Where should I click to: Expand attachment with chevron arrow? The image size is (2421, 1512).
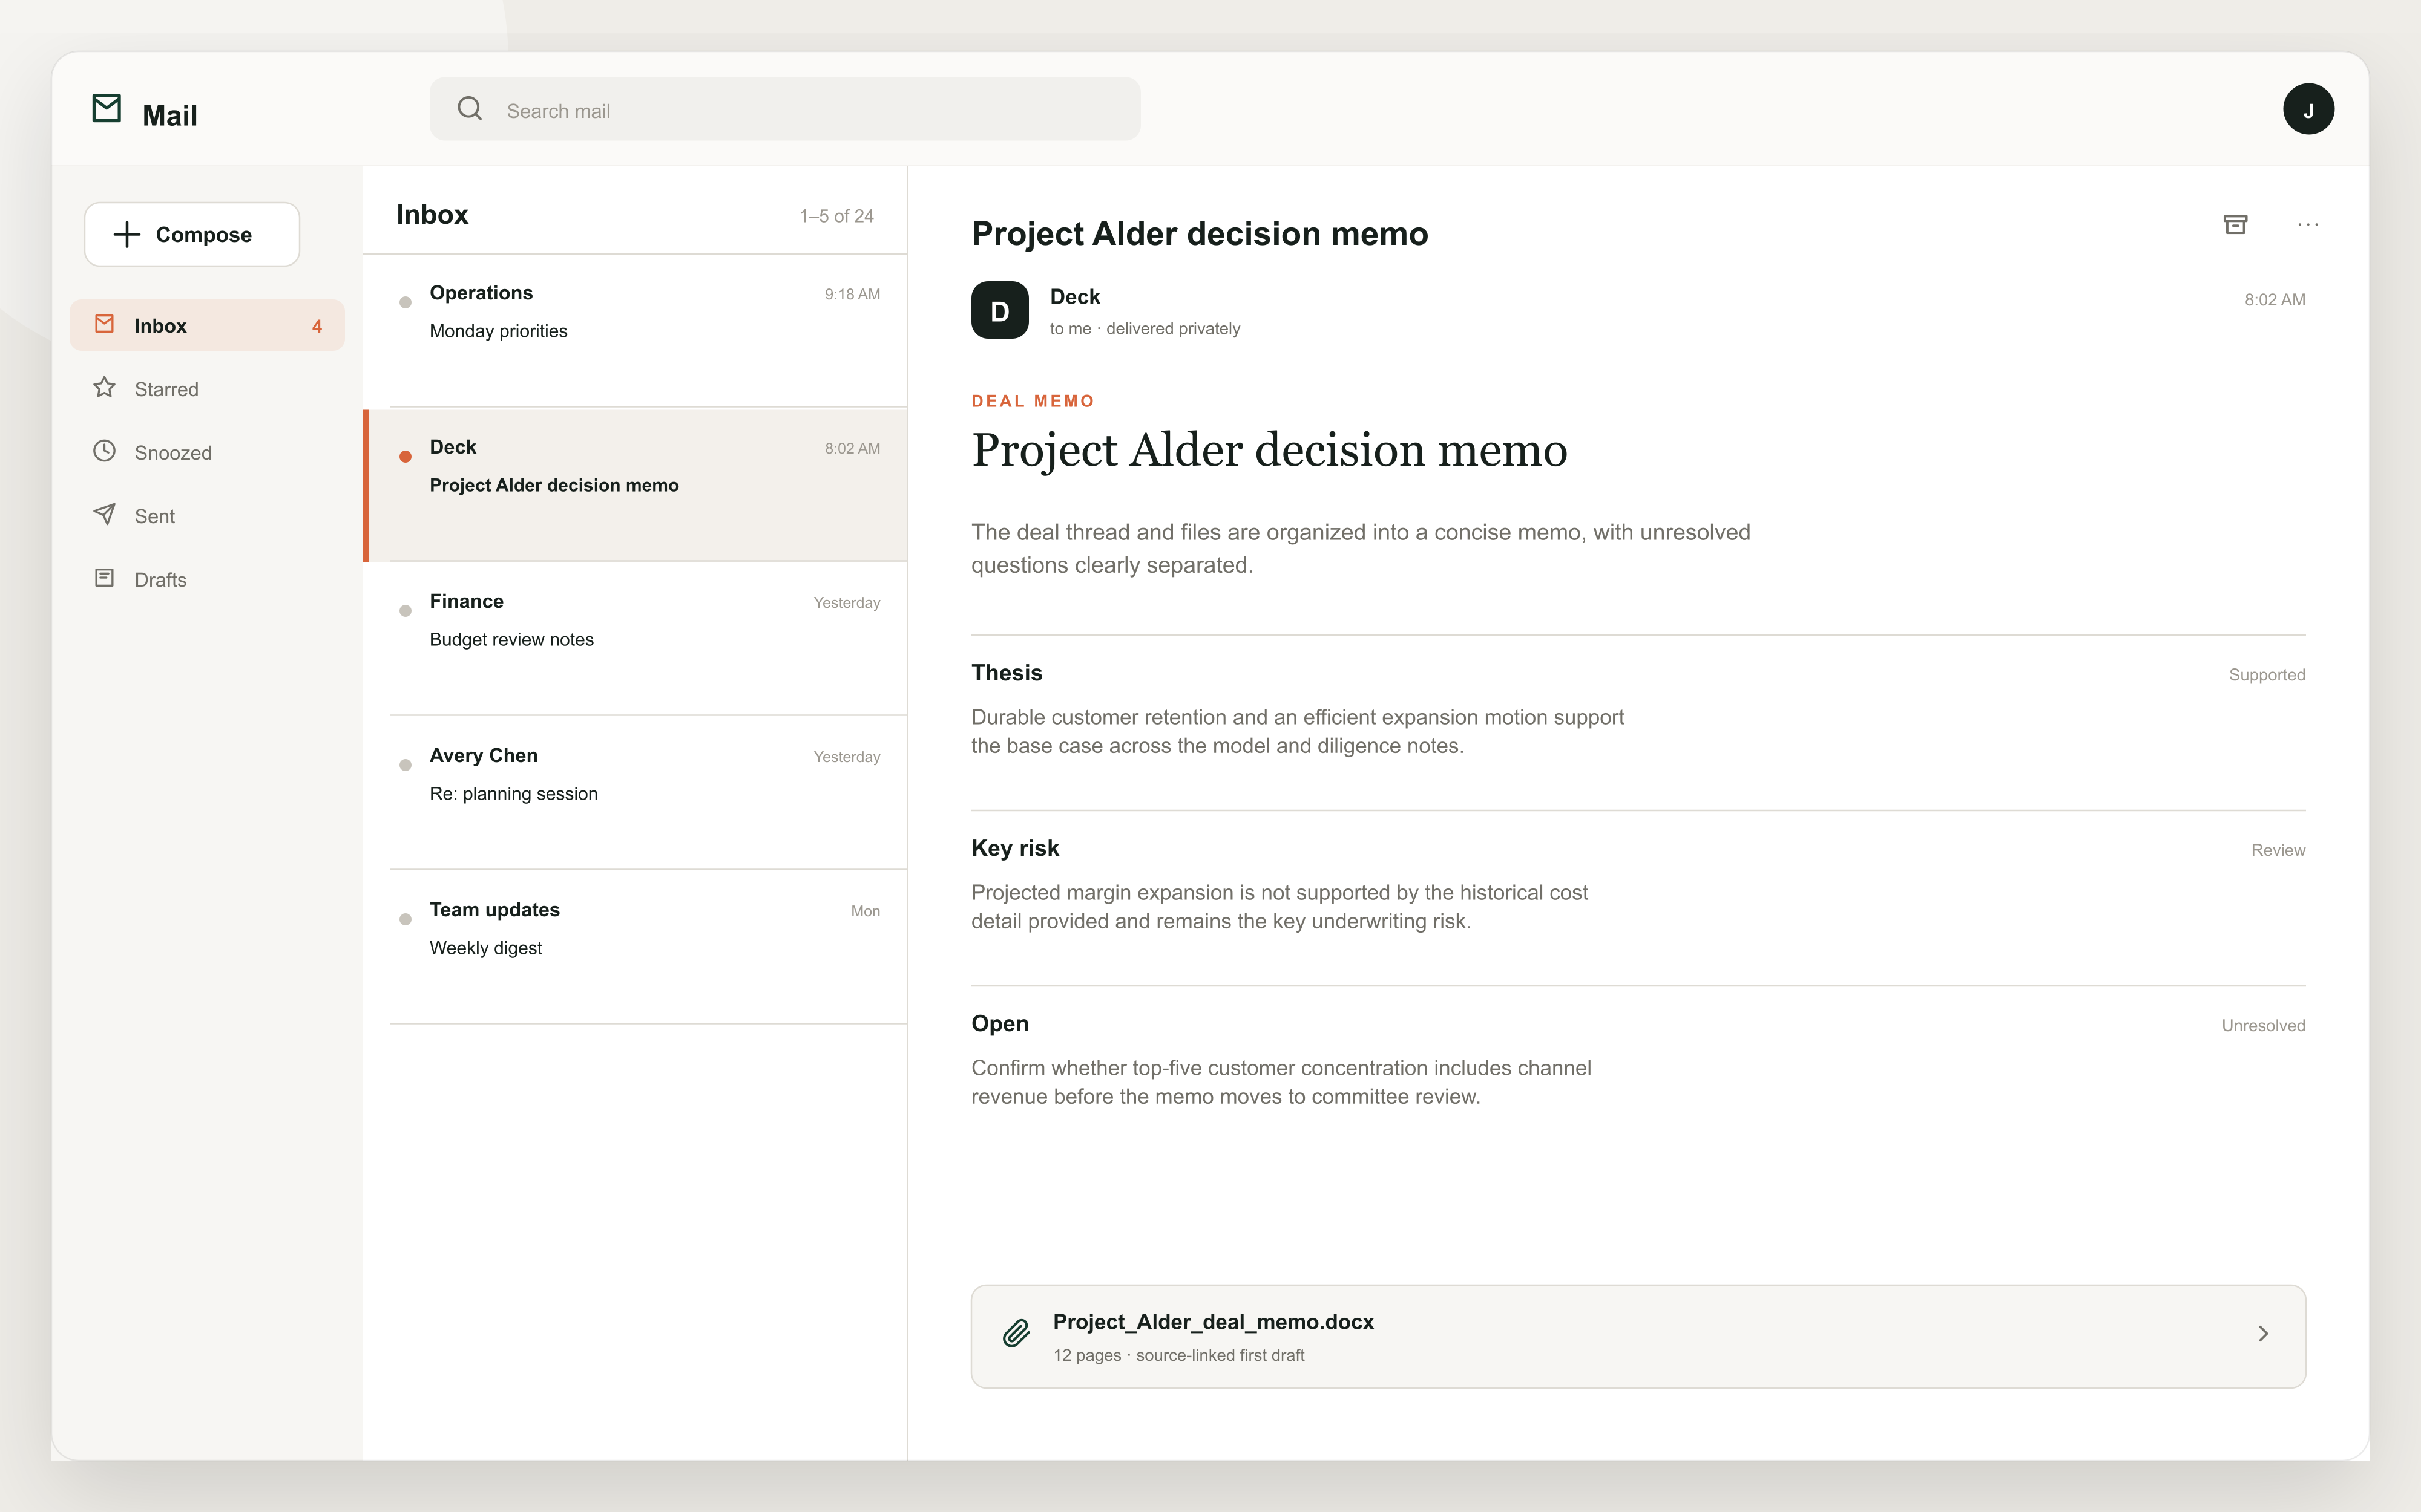pos(2263,1334)
